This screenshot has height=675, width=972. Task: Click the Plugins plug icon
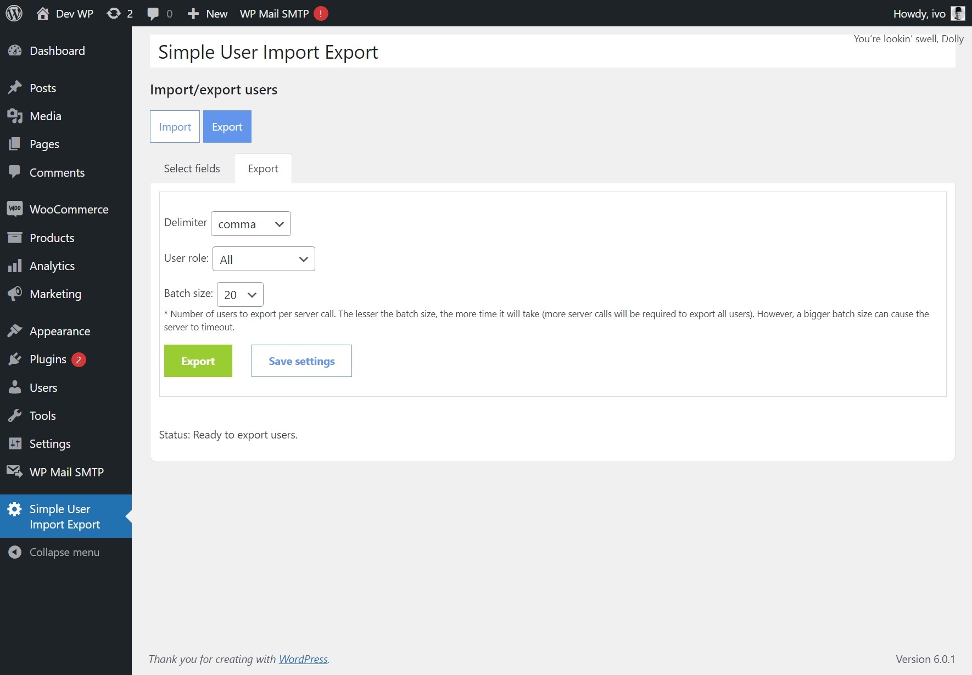pos(15,359)
